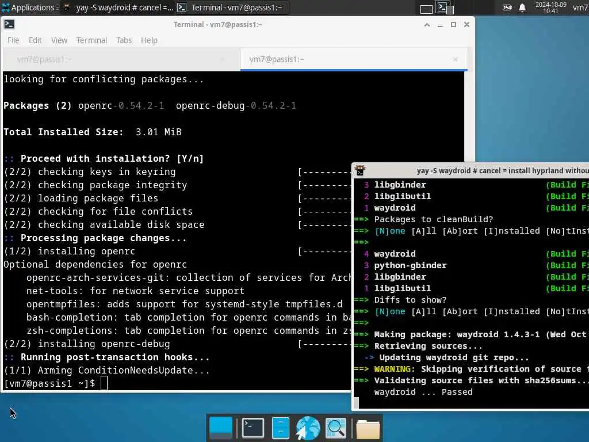
Task: Open the vm7 user menu in the panel
Action: (580, 7)
